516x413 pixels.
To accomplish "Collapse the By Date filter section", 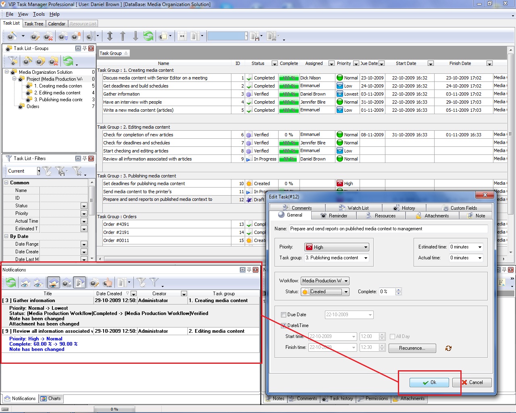I will pyautogui.click(x=6, y=236).
